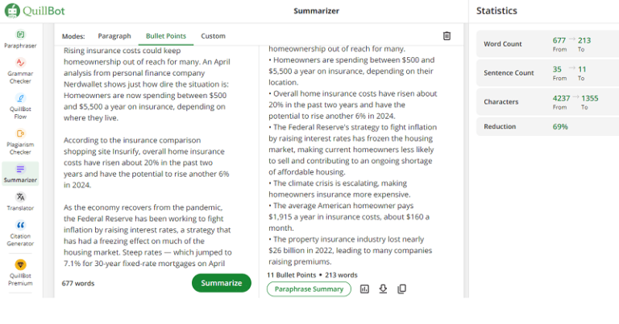This screenshot has width=619, height=324.
Task: Delete text with trash icon
Action: 447,35
